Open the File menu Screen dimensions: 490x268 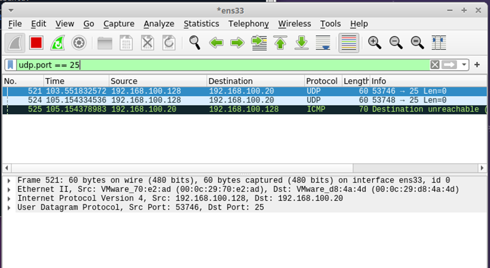tap(15, 24)
